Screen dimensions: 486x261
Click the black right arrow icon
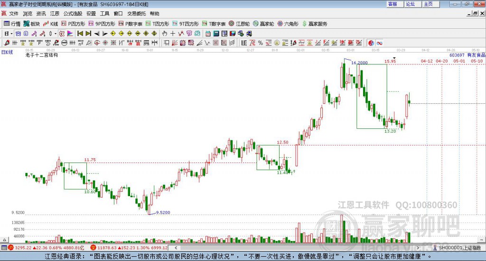pyautogui.click(x=105, y=34)
